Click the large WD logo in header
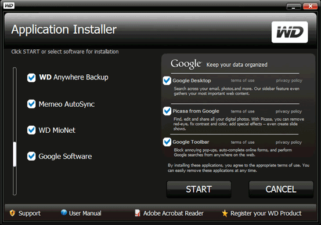This screenshot has height=225, width=321. point(290,32)
